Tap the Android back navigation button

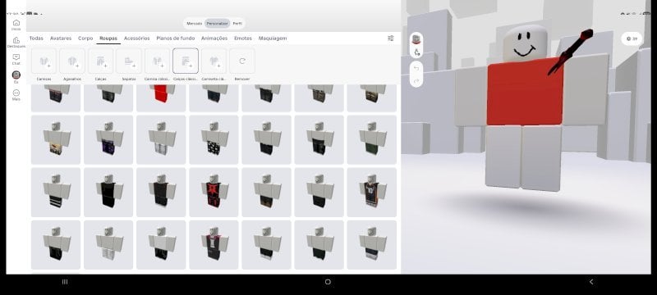[591, 282]
